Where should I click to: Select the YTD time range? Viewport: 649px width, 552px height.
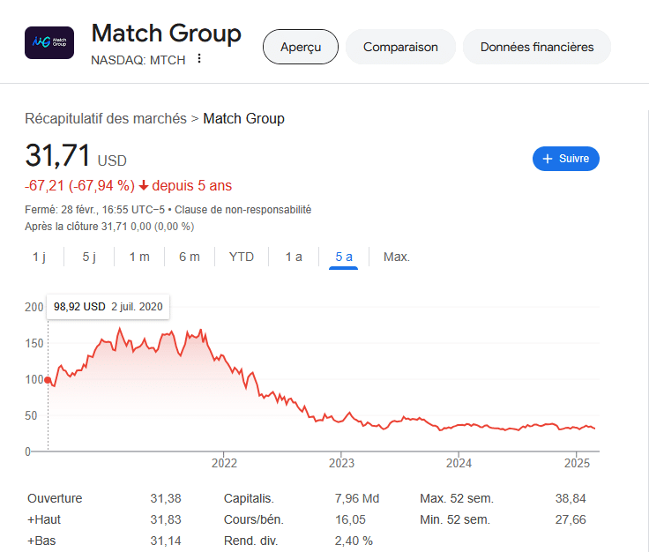242,257
